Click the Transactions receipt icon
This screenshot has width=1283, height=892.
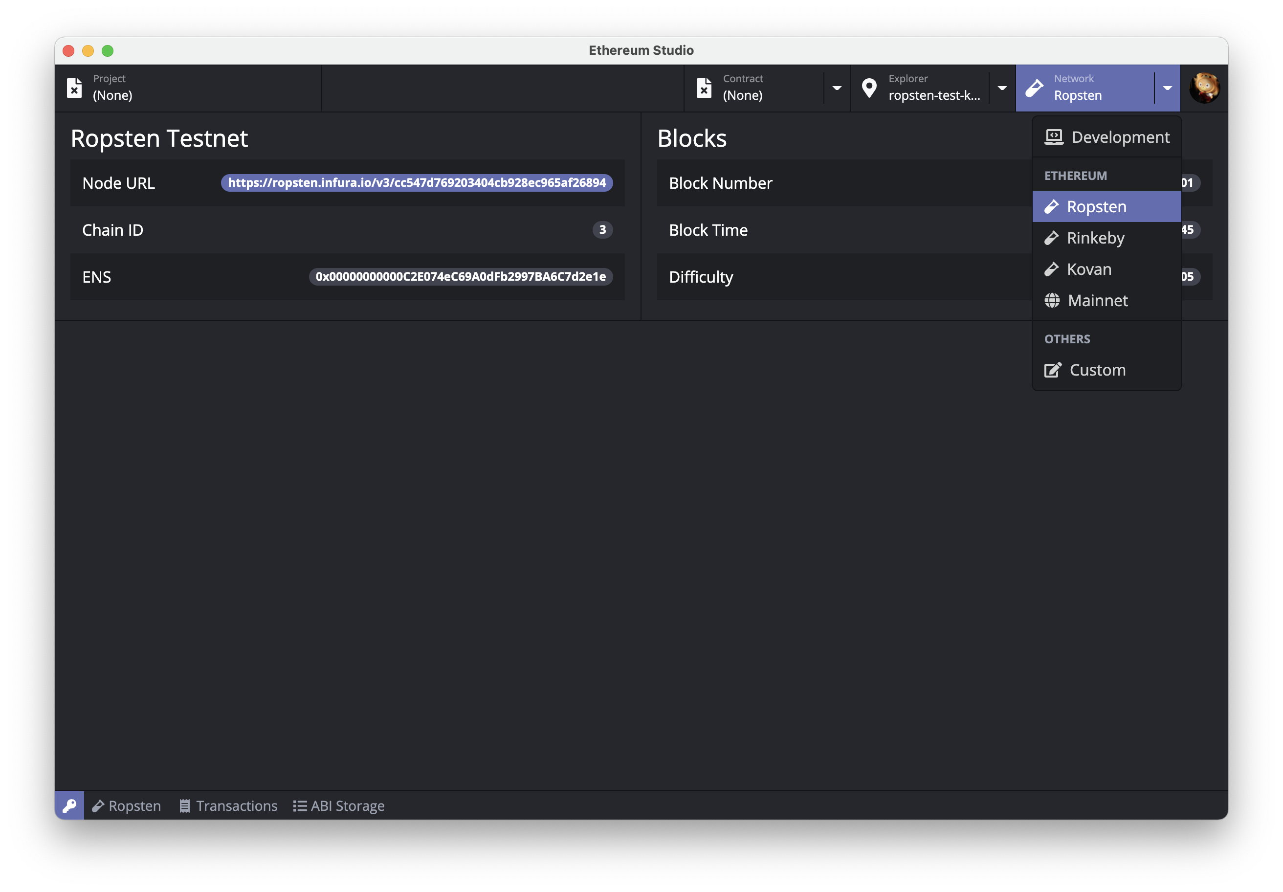pos(184,806)
